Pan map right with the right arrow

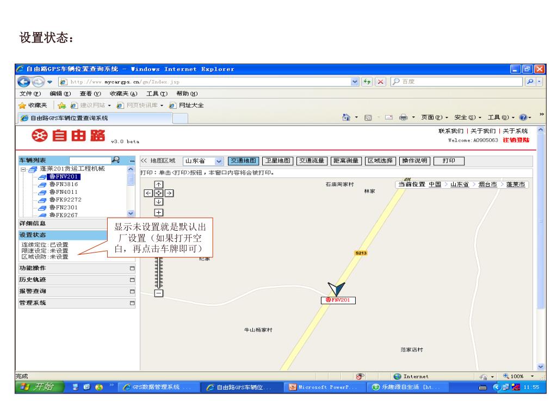169,193
